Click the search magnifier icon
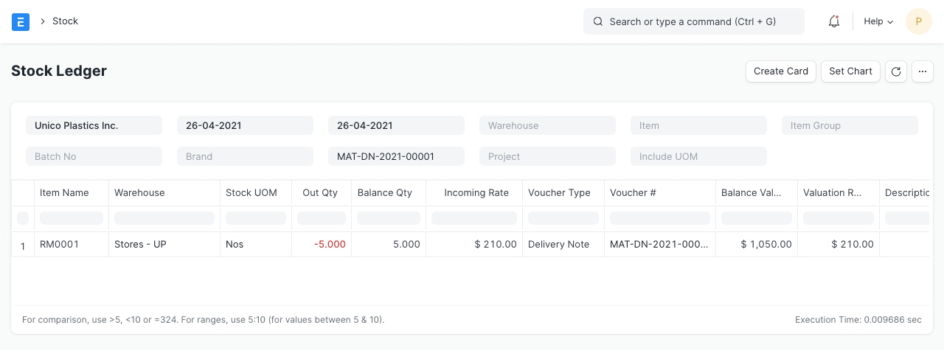 click(598, 21)
